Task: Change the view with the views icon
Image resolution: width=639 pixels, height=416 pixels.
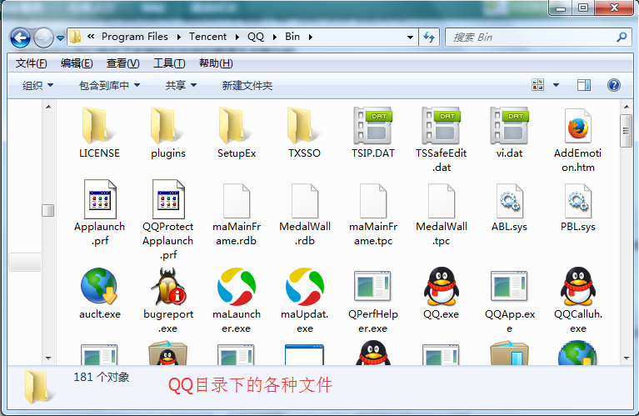Action: click(538, 85)
